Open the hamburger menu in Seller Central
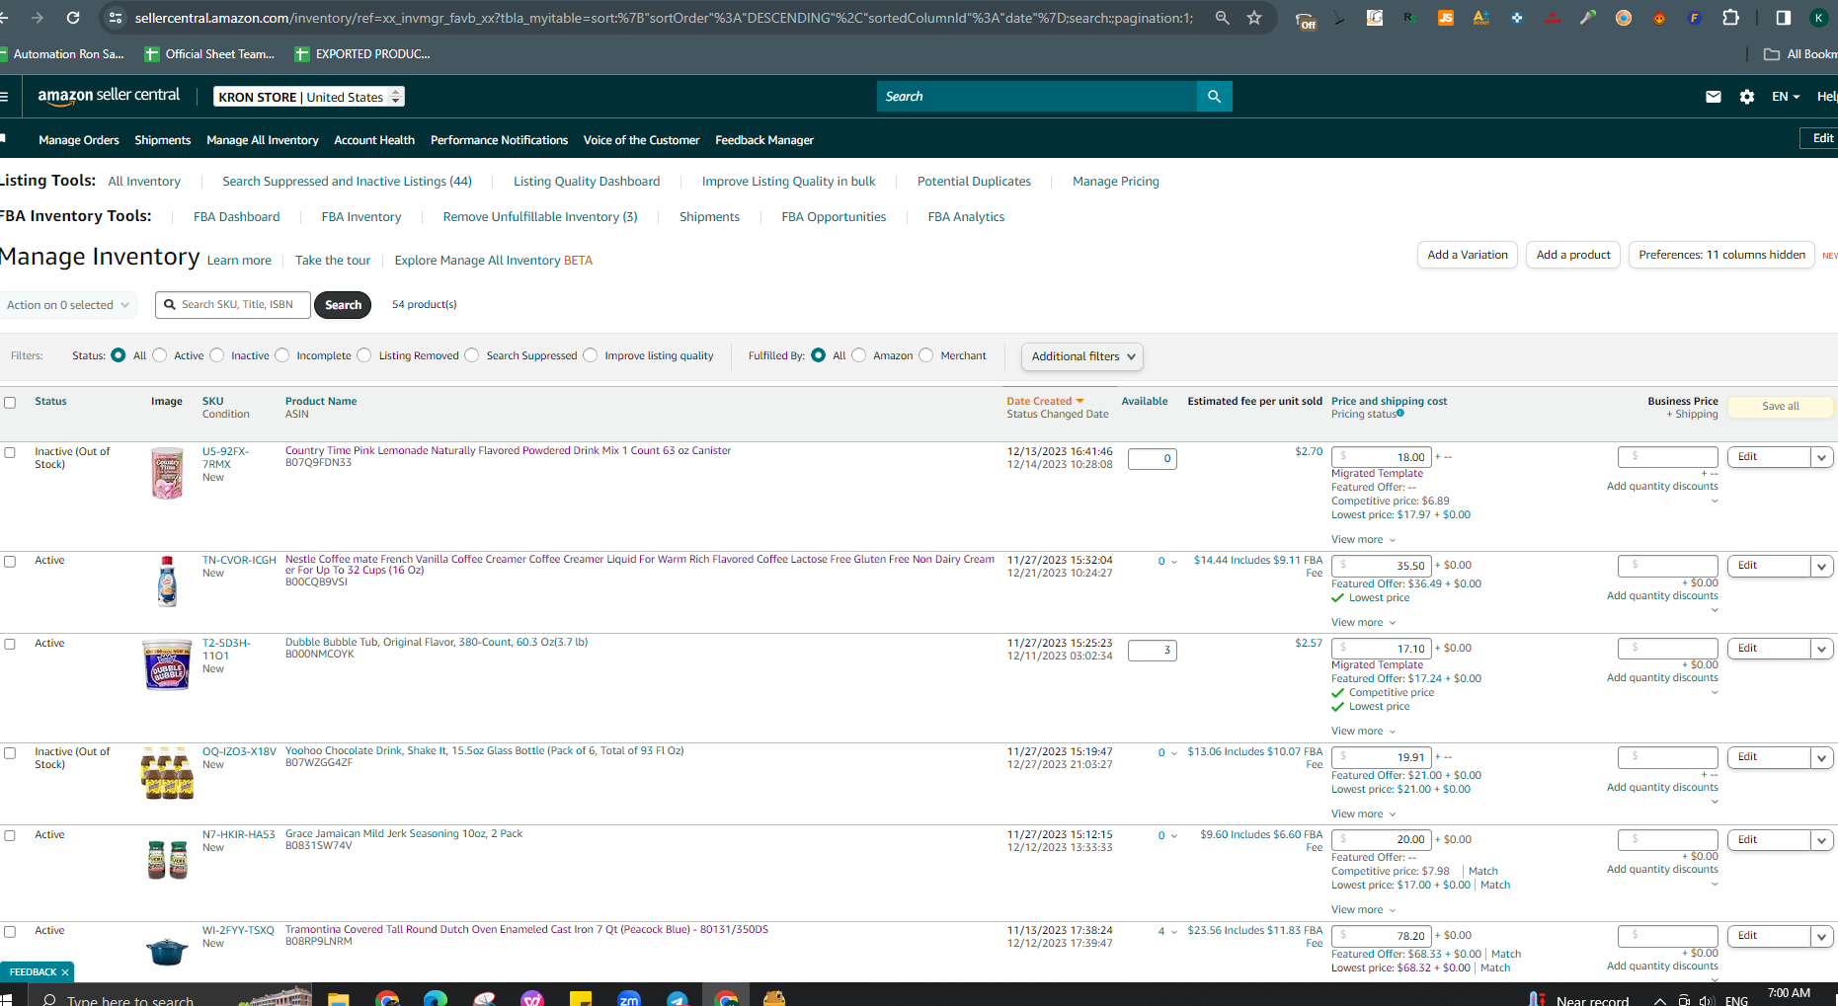Screen dimensions: 1838x1006 pos(4,97)
